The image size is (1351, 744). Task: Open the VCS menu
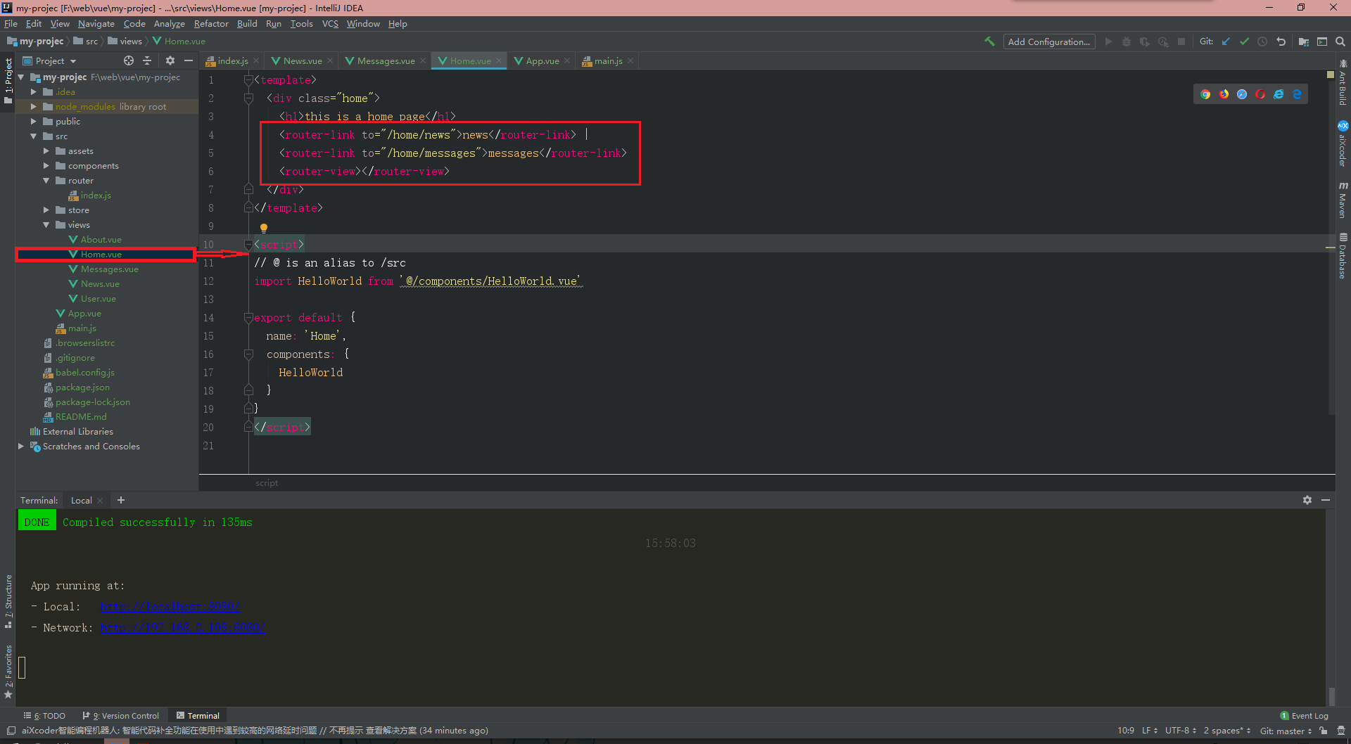(x=330, y=24)
